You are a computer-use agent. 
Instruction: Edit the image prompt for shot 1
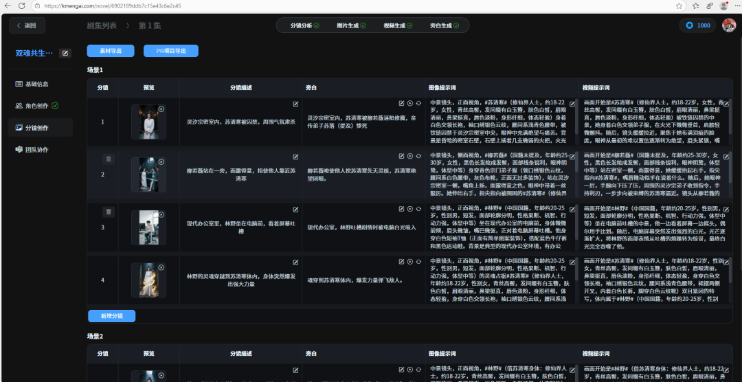point(572,104)
